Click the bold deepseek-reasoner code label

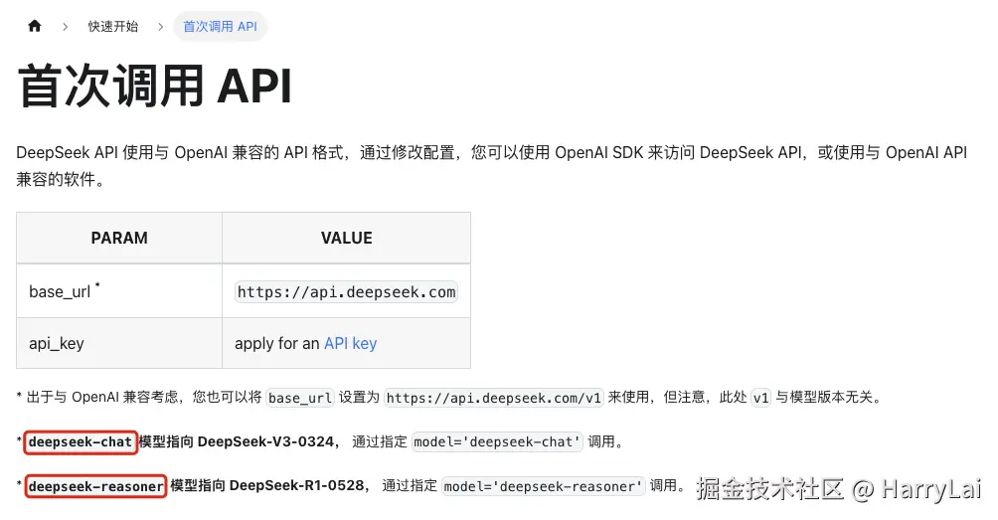95,486
